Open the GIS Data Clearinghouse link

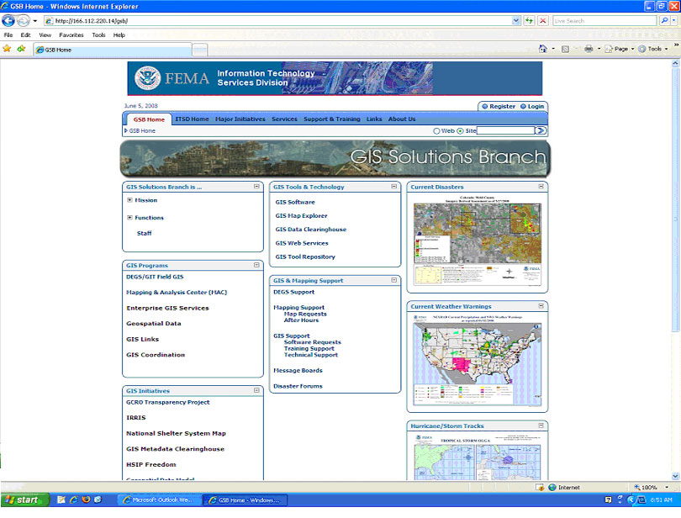310,230
